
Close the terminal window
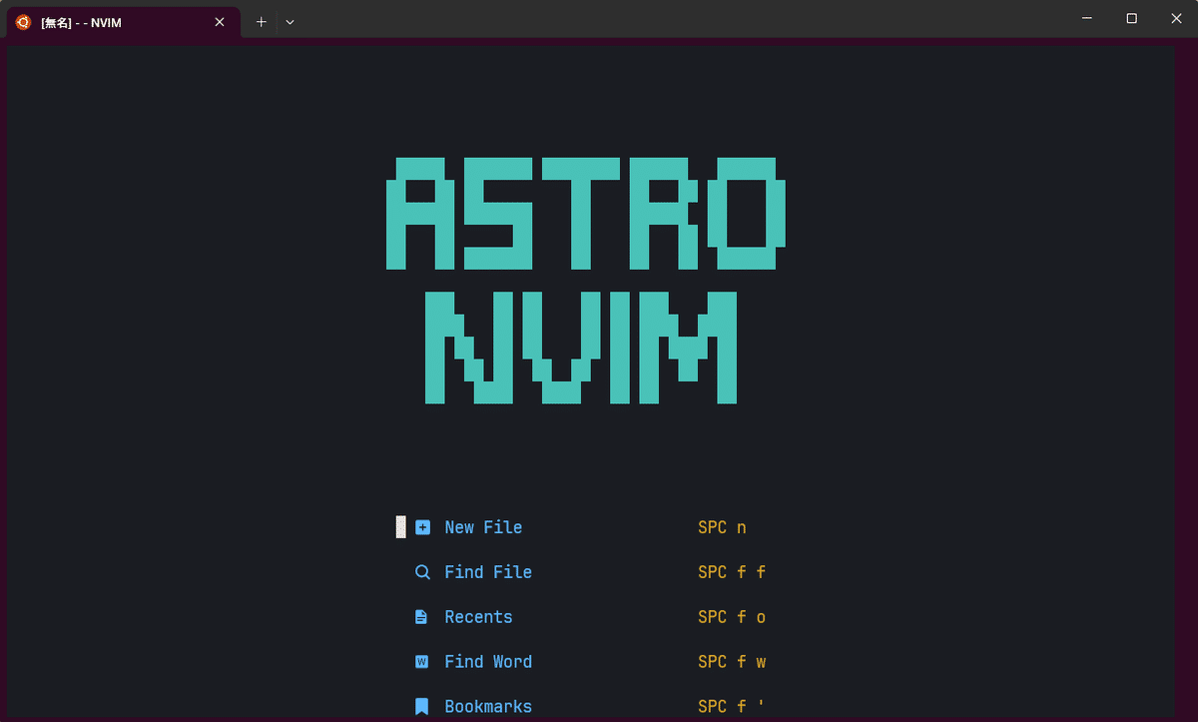[x=1176, y=18]
